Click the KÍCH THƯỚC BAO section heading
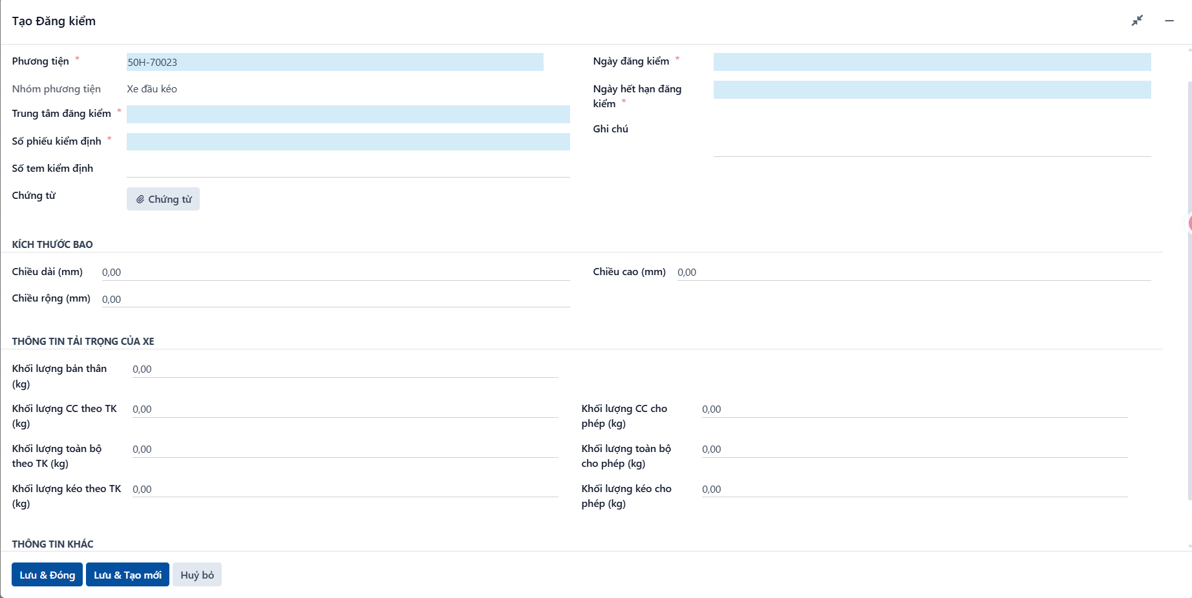The width and height of the screenshot is (1192, 598). tap(52, 244)
